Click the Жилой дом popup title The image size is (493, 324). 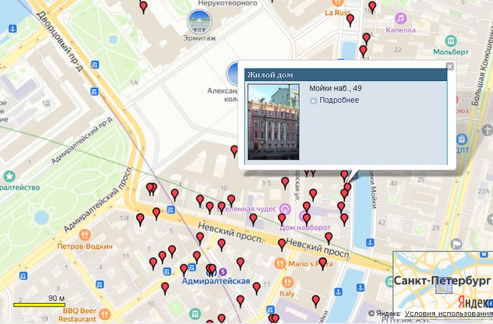click(x=271, y=75)
